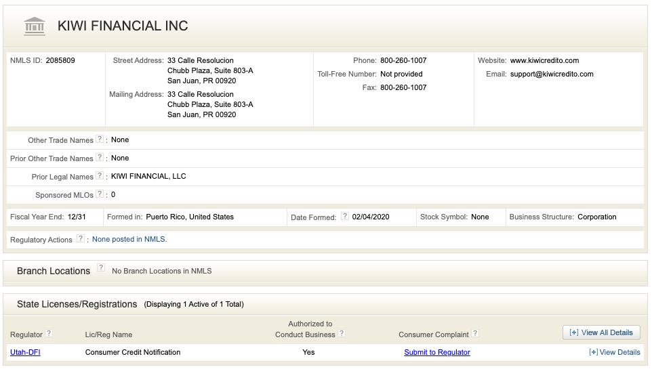
Task: Click help icon next to Sponsored MLOs
Action: tap(100, 194)
